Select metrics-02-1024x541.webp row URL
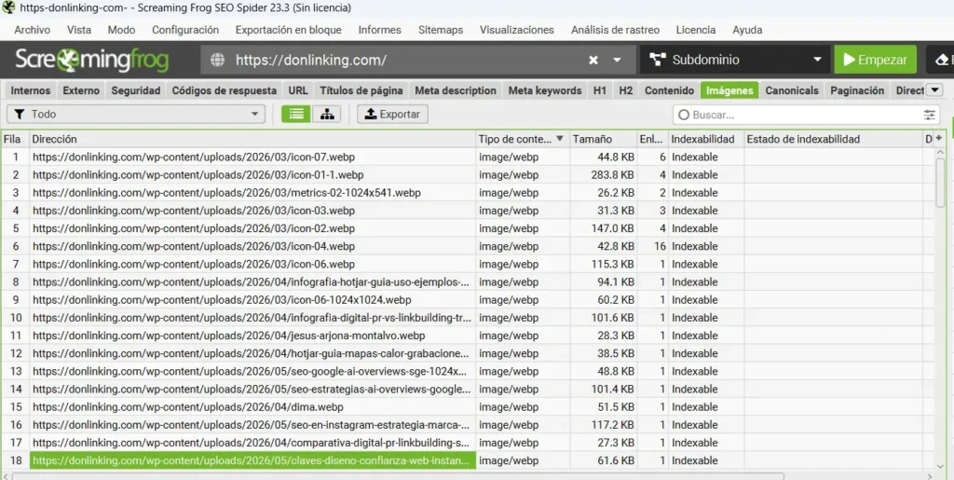The image size is (954, 480). [x=226, y=193]
